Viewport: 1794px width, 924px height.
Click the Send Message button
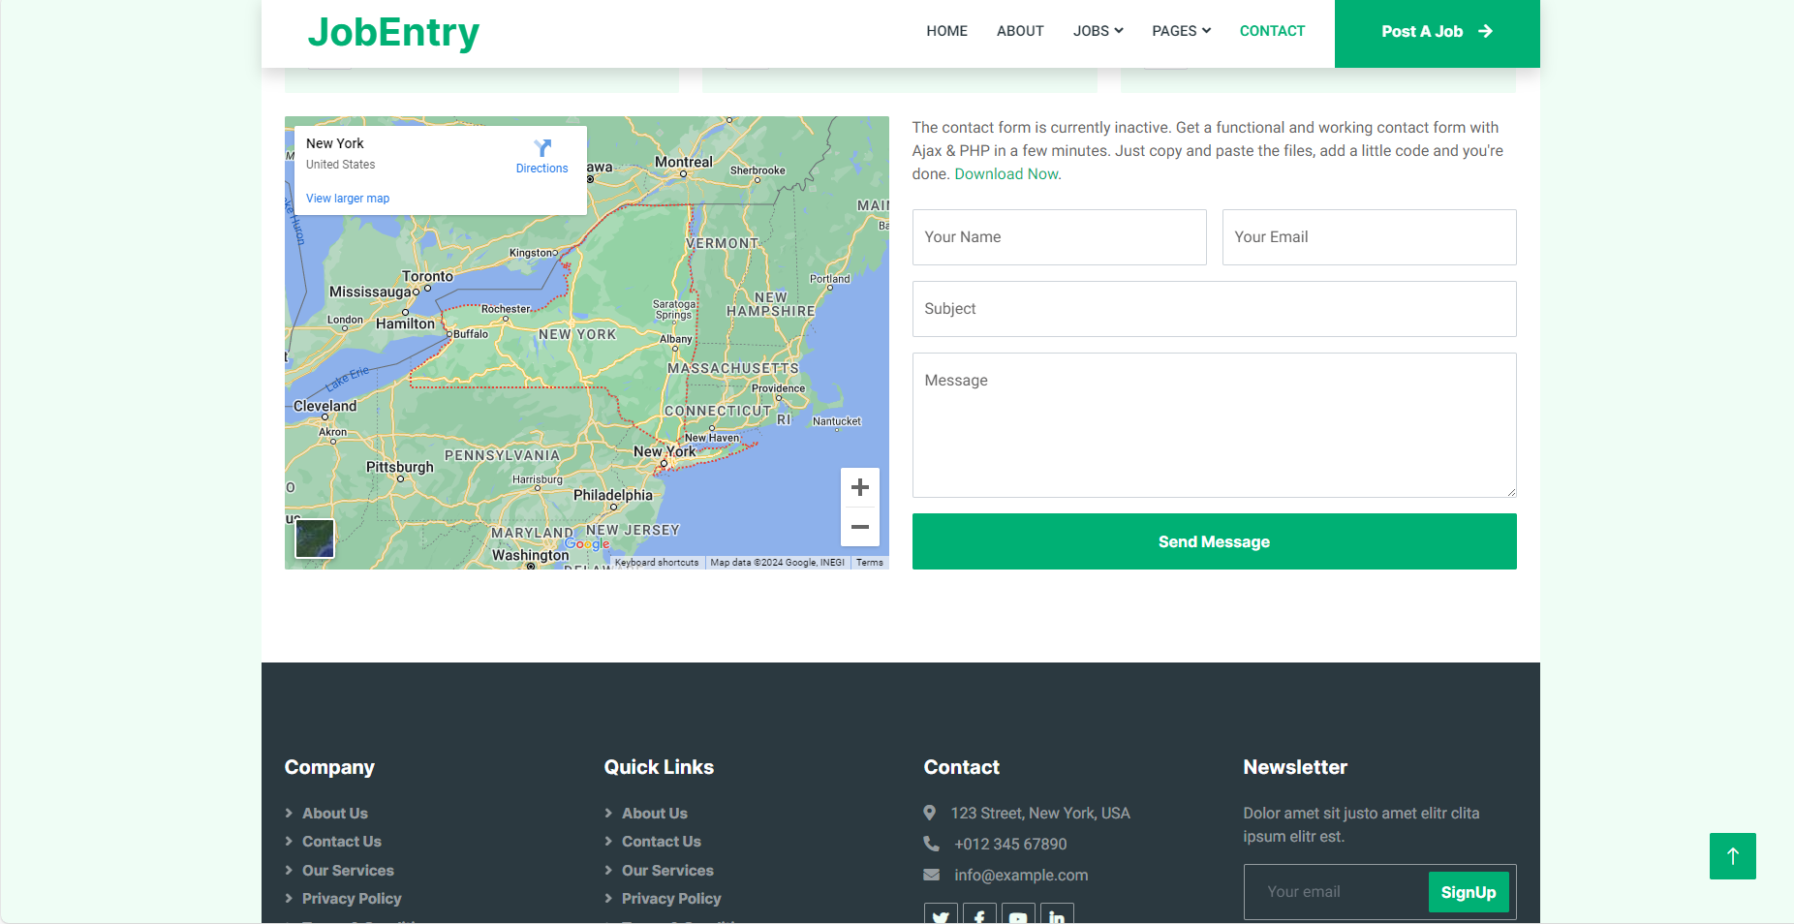point(1214,541)
